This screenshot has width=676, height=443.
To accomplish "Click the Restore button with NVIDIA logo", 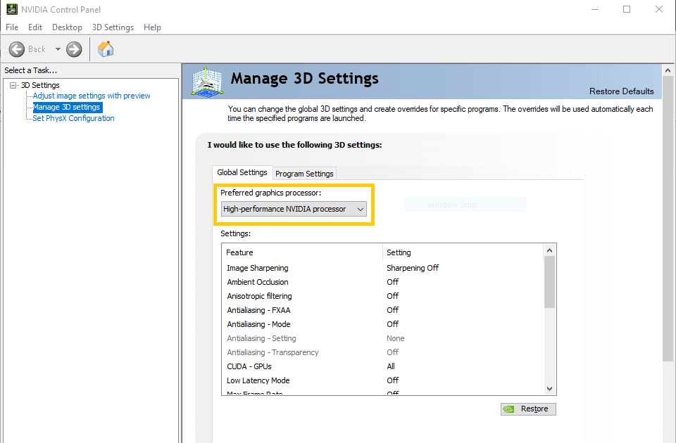I will (528, 409).
